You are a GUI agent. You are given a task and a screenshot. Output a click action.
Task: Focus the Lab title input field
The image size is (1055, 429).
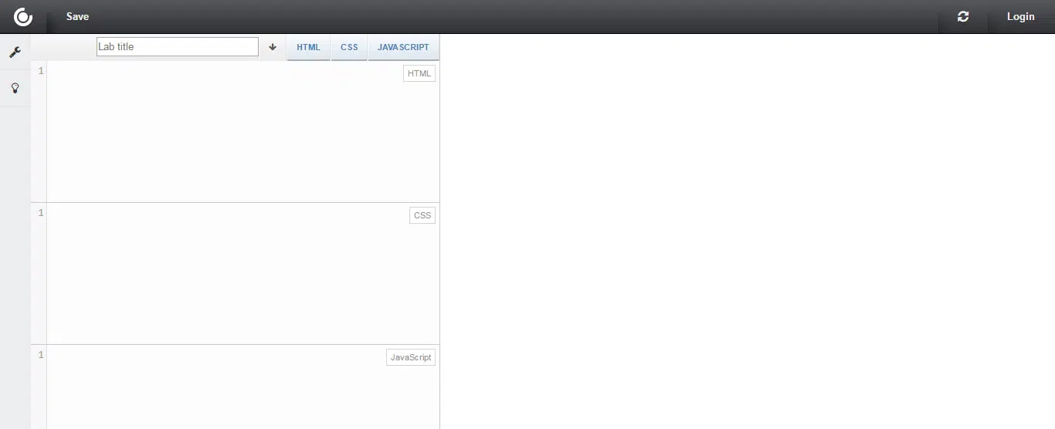(178, 47)
